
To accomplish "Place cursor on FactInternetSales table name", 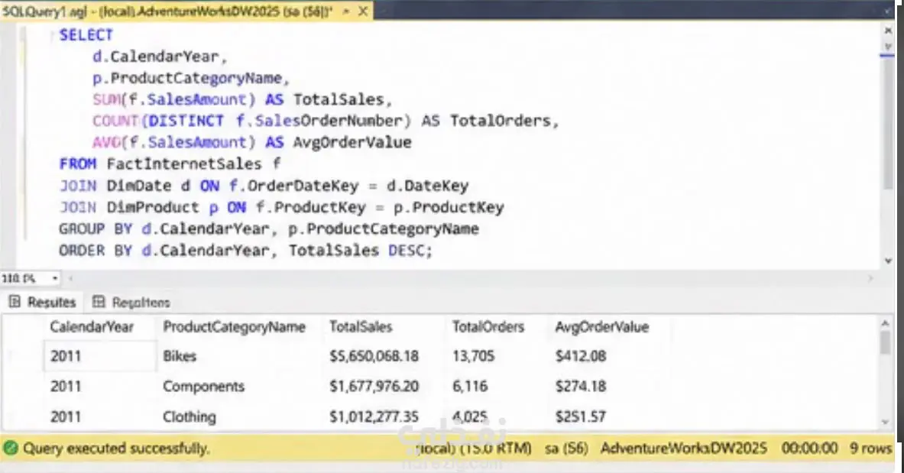I will pyautogui.click(x=184, y=164).
